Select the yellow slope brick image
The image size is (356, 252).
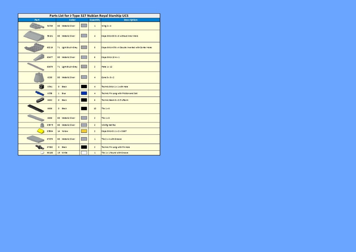point(41,131)
